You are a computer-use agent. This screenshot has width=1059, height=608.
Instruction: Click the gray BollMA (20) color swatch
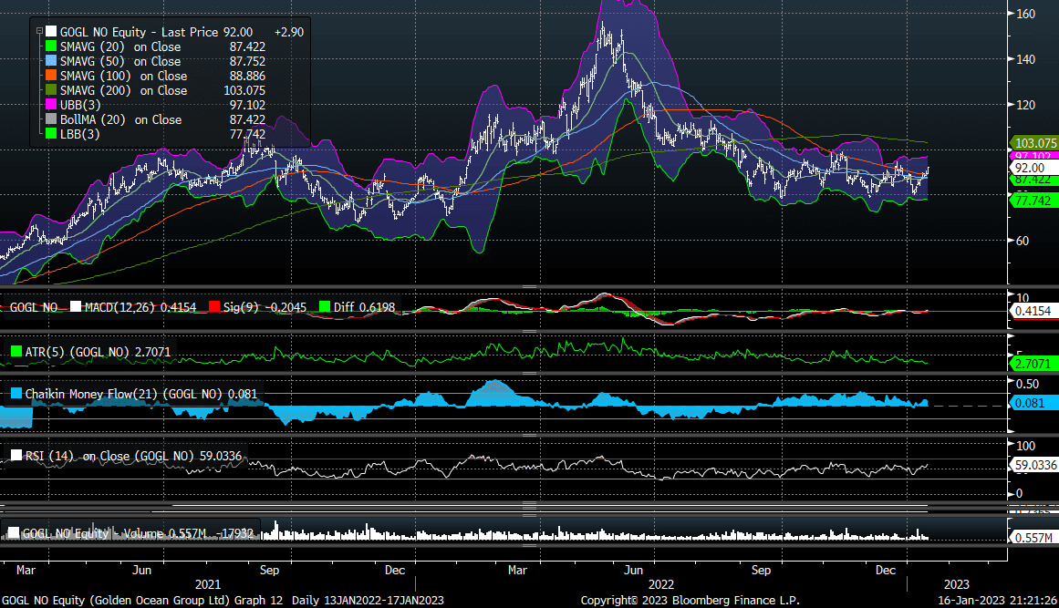(x=51, y=119)
